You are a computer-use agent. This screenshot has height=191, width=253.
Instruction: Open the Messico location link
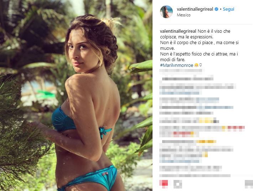click(x=184, y=15)
